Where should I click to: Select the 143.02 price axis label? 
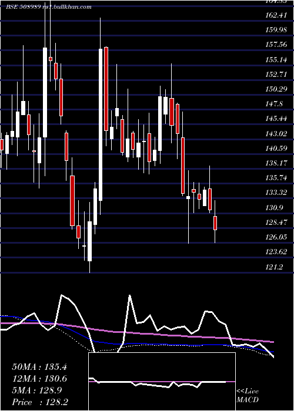point(276,134)
